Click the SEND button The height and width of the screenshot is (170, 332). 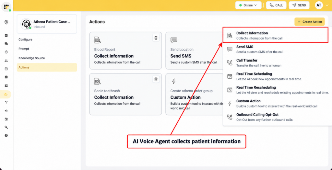coord(299,5)
